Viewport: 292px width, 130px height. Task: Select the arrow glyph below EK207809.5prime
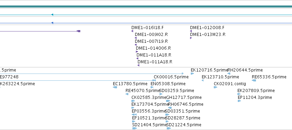coord(239,94)
